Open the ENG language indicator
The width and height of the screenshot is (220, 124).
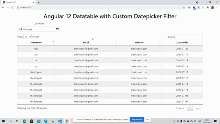click(199, 121)
